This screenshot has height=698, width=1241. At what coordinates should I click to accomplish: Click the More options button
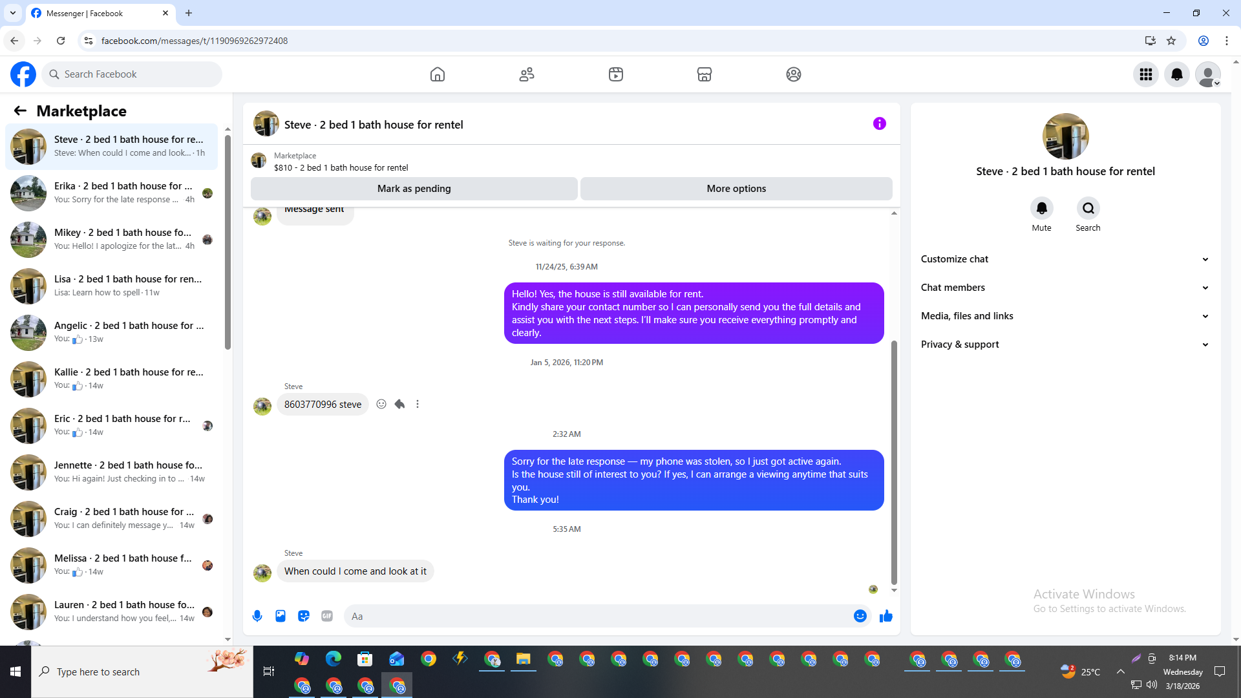736,189
